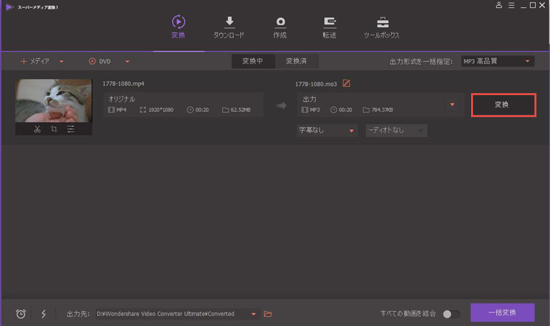
Task: Click the DVD load button
Action: point(100,61)
